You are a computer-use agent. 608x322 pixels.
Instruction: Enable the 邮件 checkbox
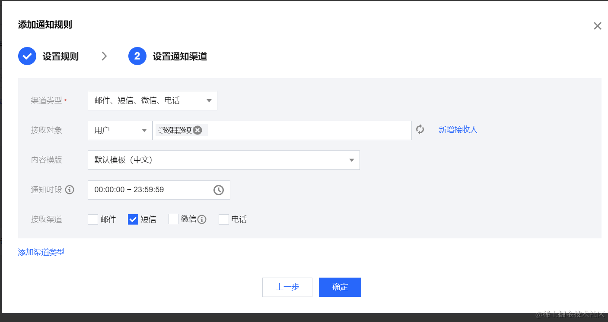[92, 219]
